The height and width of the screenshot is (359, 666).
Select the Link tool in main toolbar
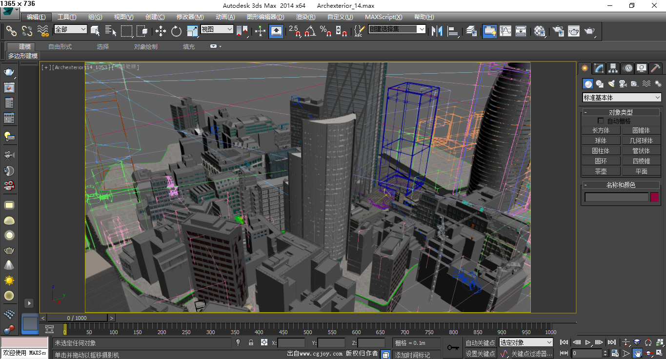click(11, 31)
